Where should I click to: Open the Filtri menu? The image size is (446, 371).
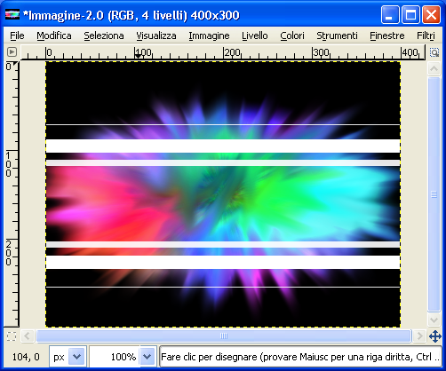point(426,36)
